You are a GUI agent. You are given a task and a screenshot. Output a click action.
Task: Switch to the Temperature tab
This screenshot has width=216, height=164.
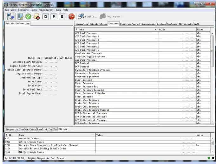(148, 24)
